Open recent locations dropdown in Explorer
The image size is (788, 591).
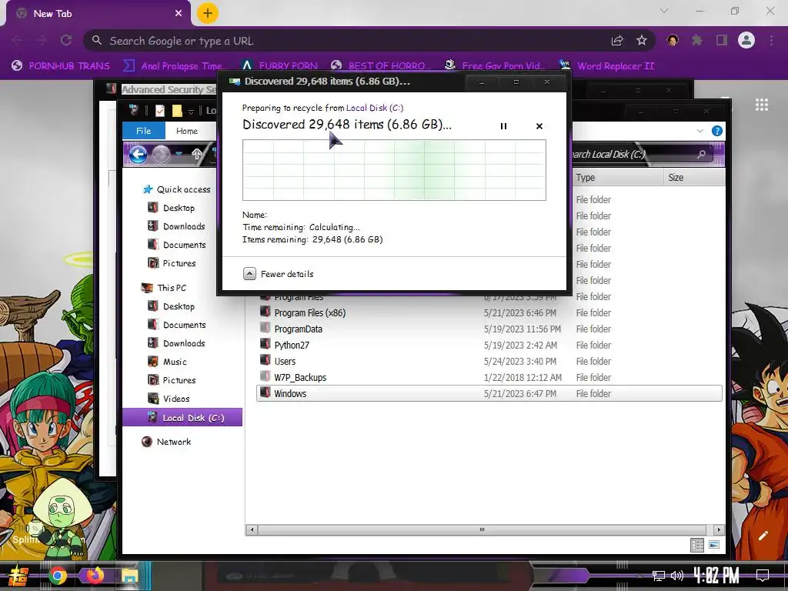(x=179, y=154)
